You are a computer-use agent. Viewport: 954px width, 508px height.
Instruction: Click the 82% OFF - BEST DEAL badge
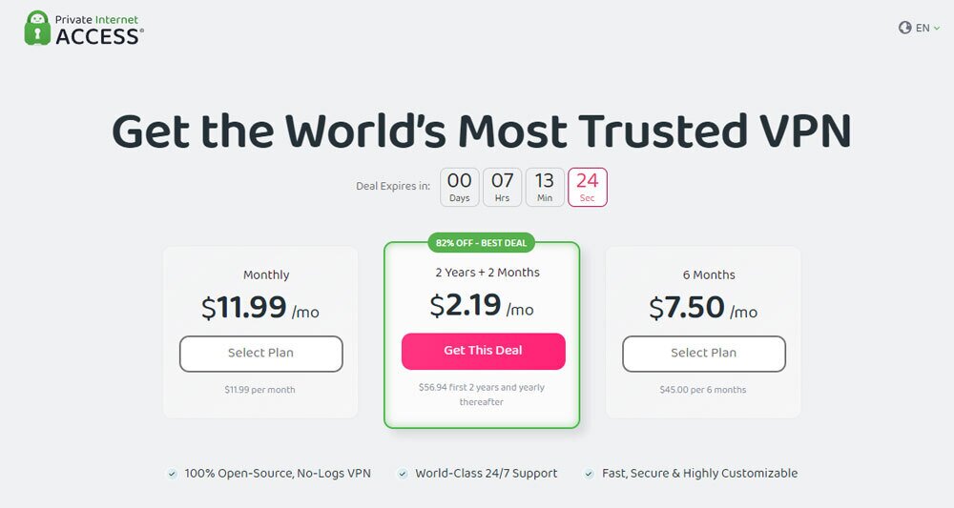point(481,242)
